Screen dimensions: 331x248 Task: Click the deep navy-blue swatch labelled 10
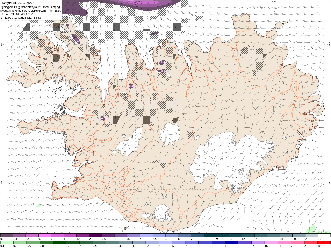click(x=231, y=243)
